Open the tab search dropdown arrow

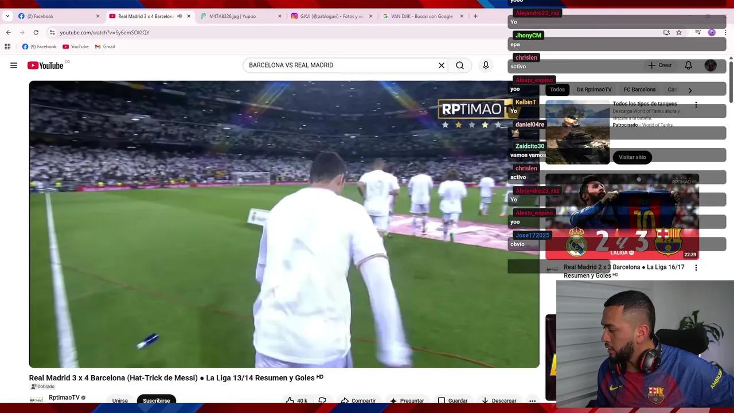point(7,16)
